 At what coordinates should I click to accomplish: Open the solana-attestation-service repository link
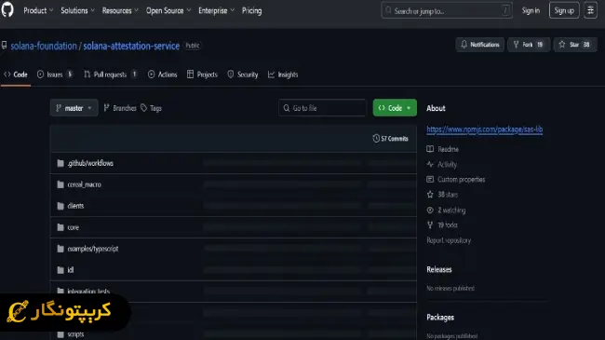(x=131, y=46)
